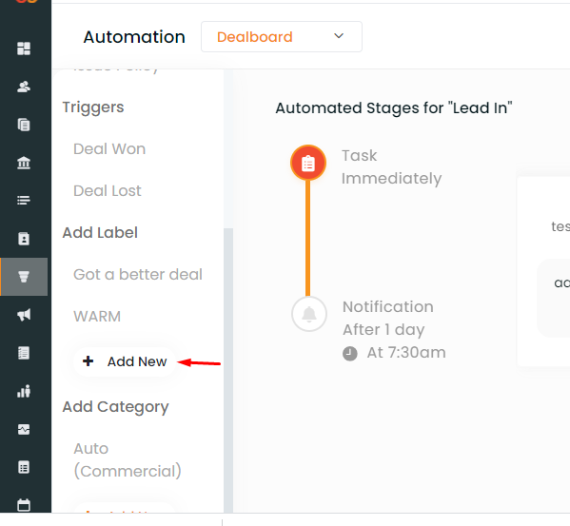This screenshot has width=570, height=526.
Task: Select the Notification bell stage icon
Action: (x=309, y=314)
